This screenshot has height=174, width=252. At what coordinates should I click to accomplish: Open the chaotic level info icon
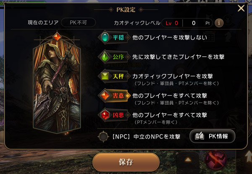coord(219,23)
